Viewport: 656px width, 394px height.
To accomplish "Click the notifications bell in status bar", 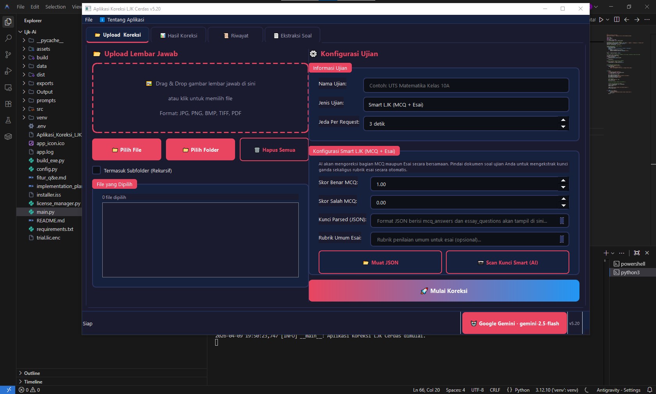I will tap(649, 390).
